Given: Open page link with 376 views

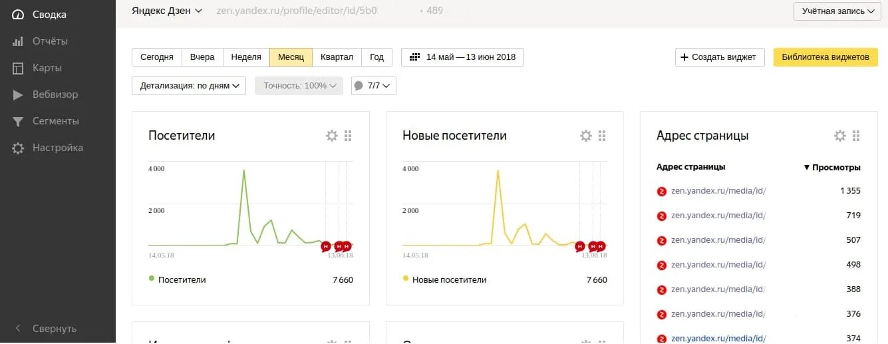Looking at the screenshot, I should click(x=718, y=314).
